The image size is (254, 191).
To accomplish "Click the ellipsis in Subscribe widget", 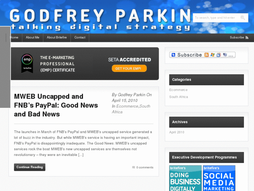I will click(x=231, y=55).
